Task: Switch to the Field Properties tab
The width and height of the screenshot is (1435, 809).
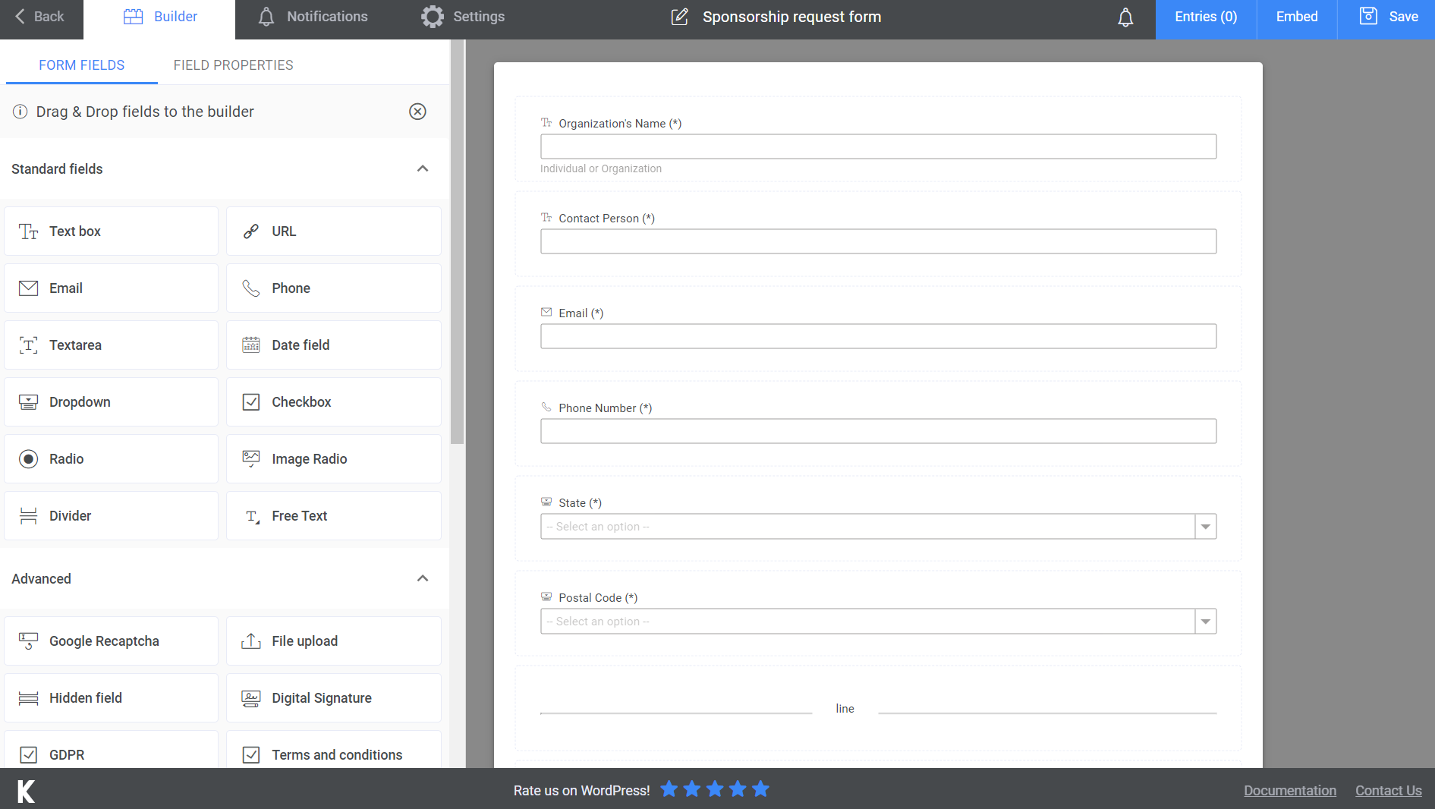Action: [x=233, y=65]
